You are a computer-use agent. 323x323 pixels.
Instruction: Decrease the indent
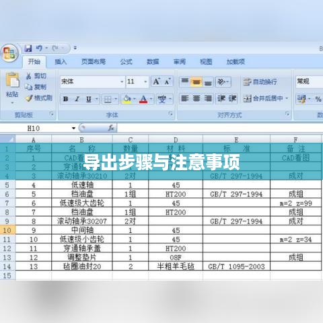coord(221,98)
